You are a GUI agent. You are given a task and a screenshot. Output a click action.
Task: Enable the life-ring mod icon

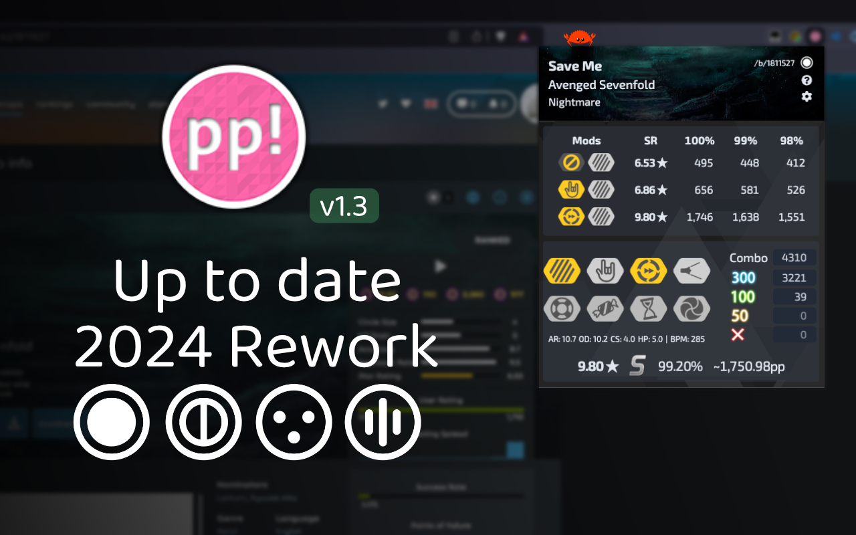coord(562,308)
